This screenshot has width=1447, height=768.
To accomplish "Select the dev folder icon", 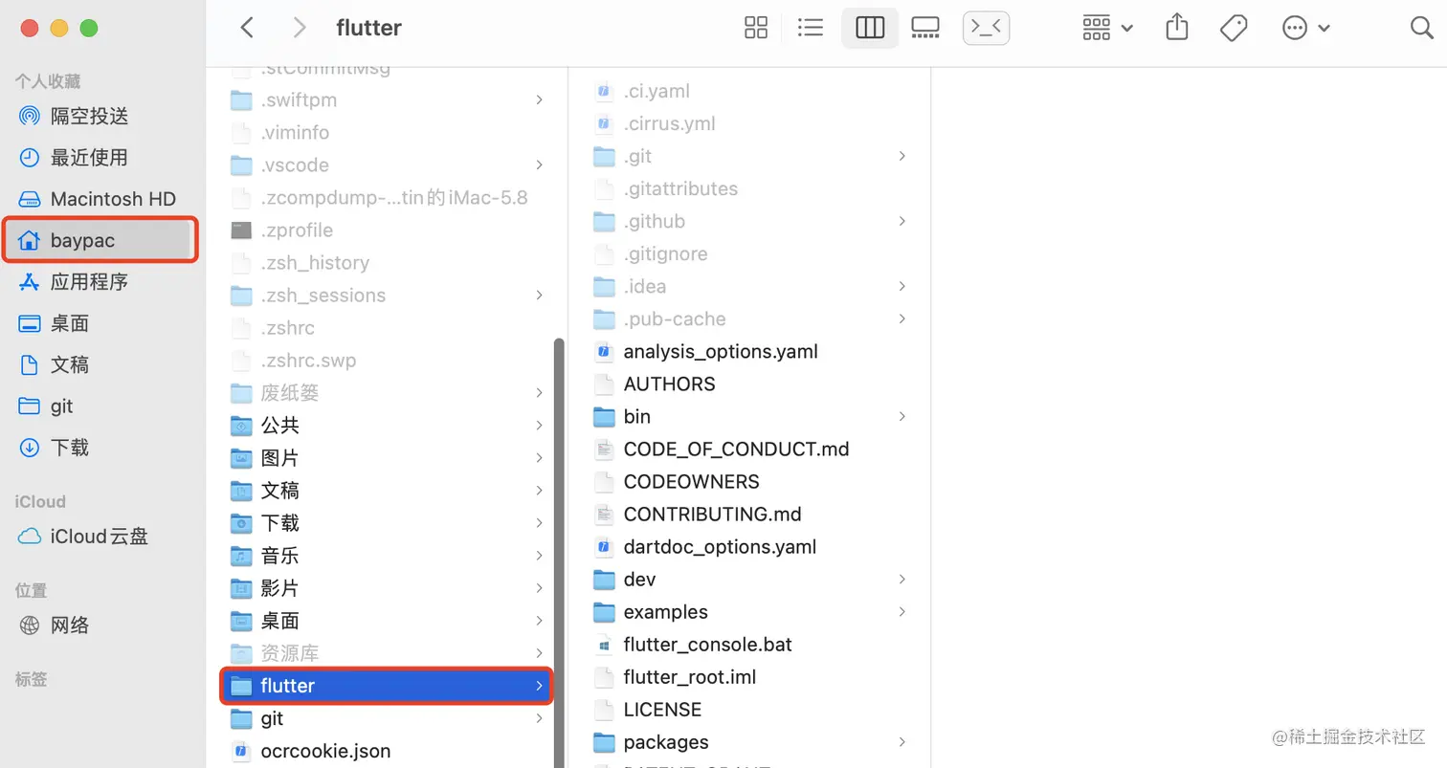I will tap(604, 579).
